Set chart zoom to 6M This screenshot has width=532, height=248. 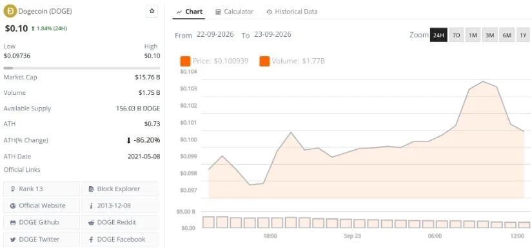pos(507,35)
